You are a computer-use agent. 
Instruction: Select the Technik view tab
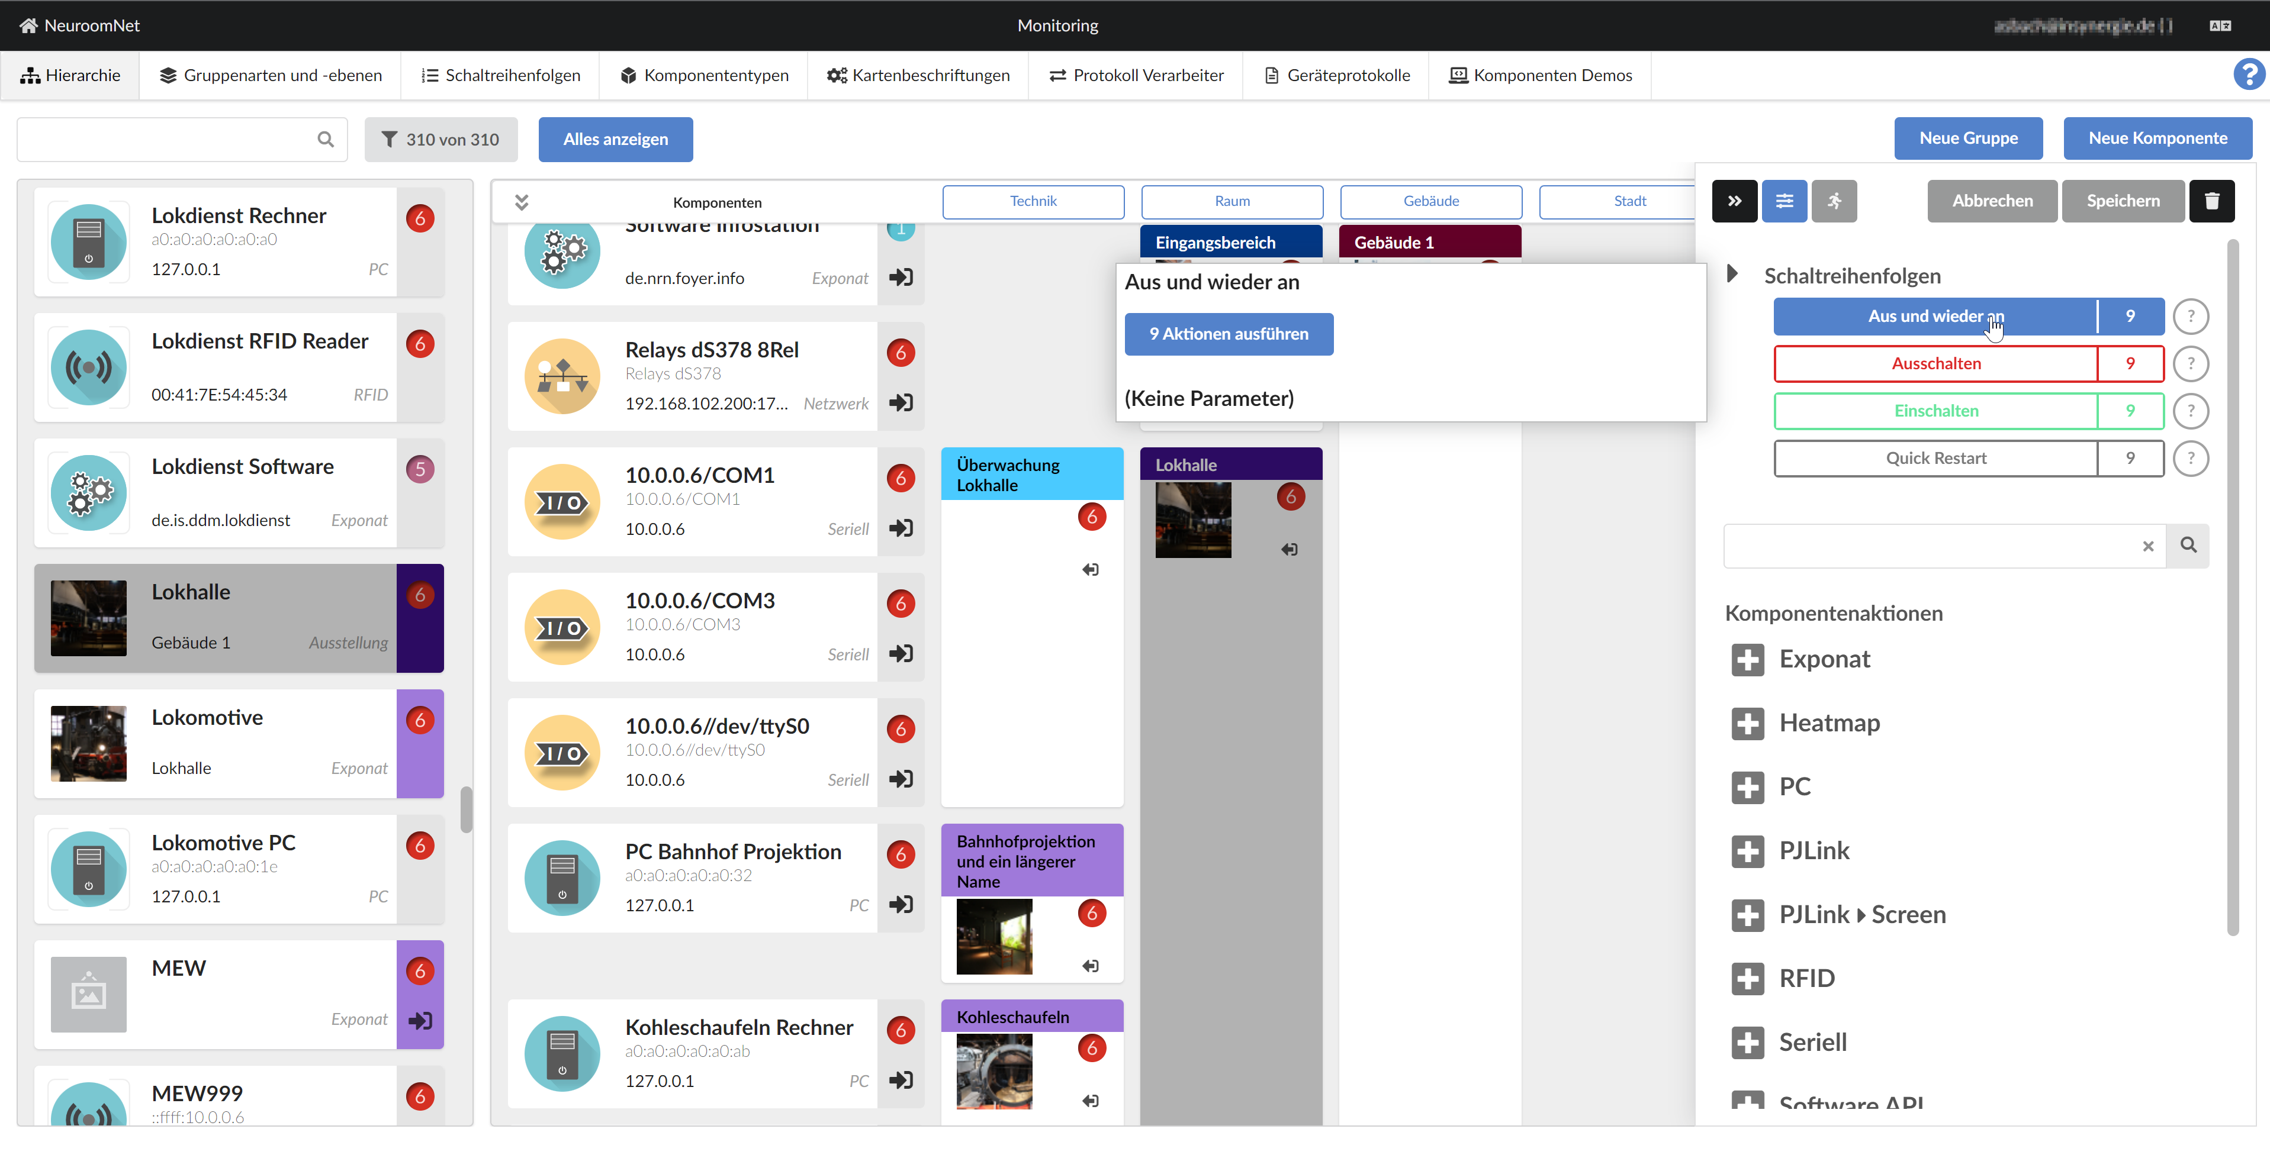[1033, 201]
